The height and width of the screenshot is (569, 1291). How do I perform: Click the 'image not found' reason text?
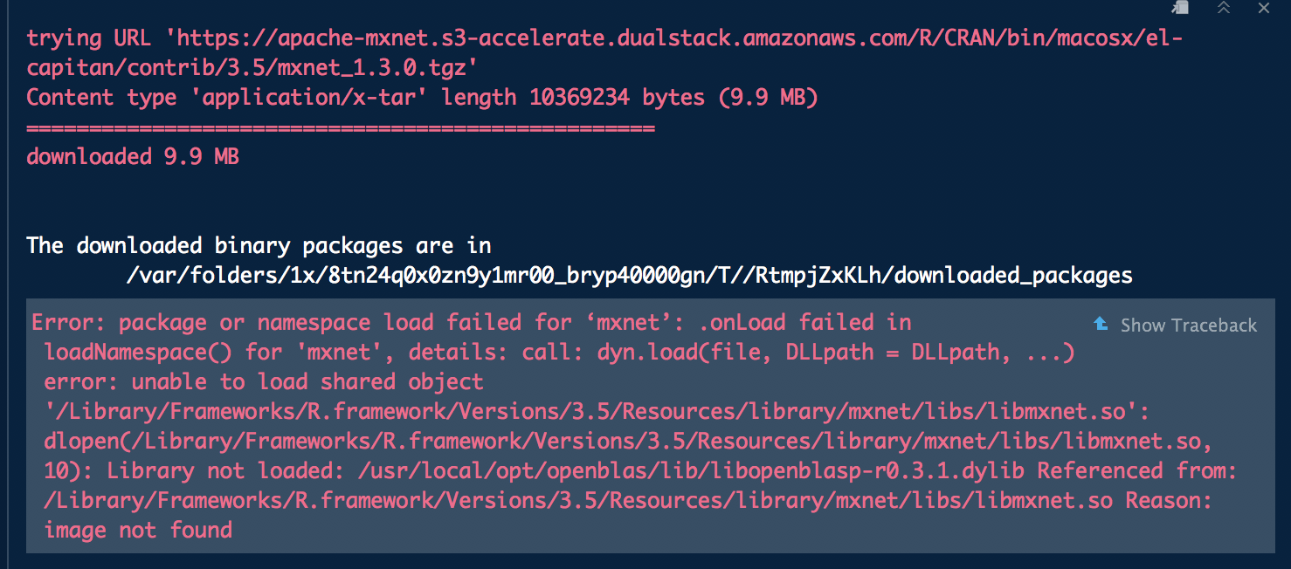click(x=137, y=530)
